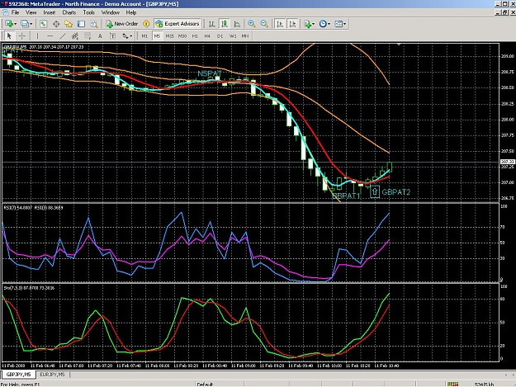Switch chart to line chart style
The image size is (516, 387).
(x=237, y=24)
